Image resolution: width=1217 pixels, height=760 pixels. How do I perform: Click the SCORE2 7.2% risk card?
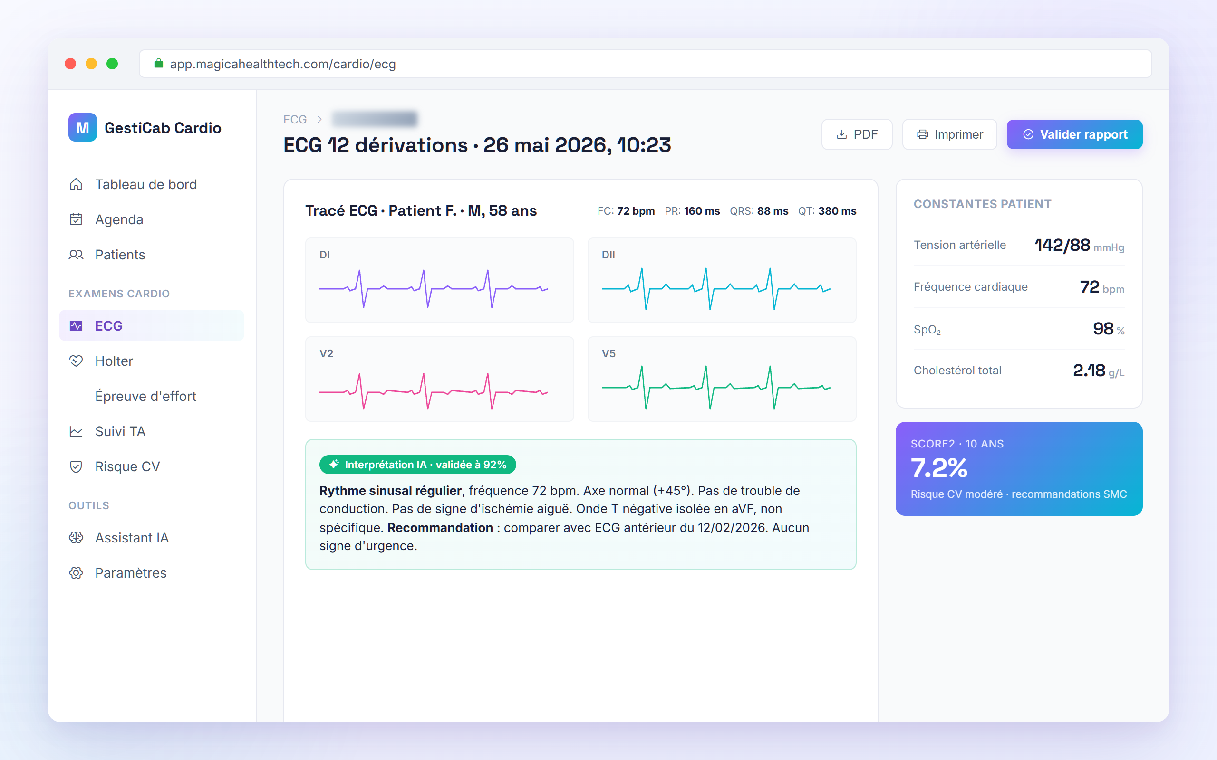pyautogui.click(x=1019, y=468)
